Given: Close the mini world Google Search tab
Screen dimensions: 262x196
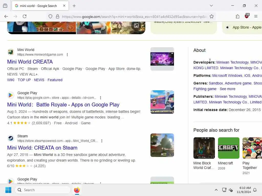Looking at the screenshot, I should pos(64,6).
